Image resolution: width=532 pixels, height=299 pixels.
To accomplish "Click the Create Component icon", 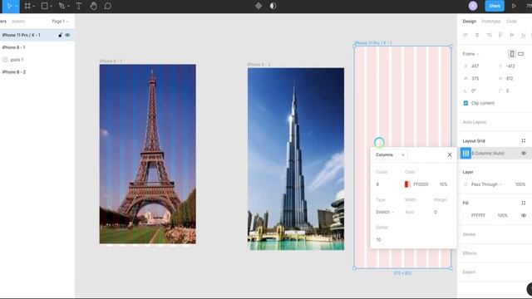I will click(259, 6).
